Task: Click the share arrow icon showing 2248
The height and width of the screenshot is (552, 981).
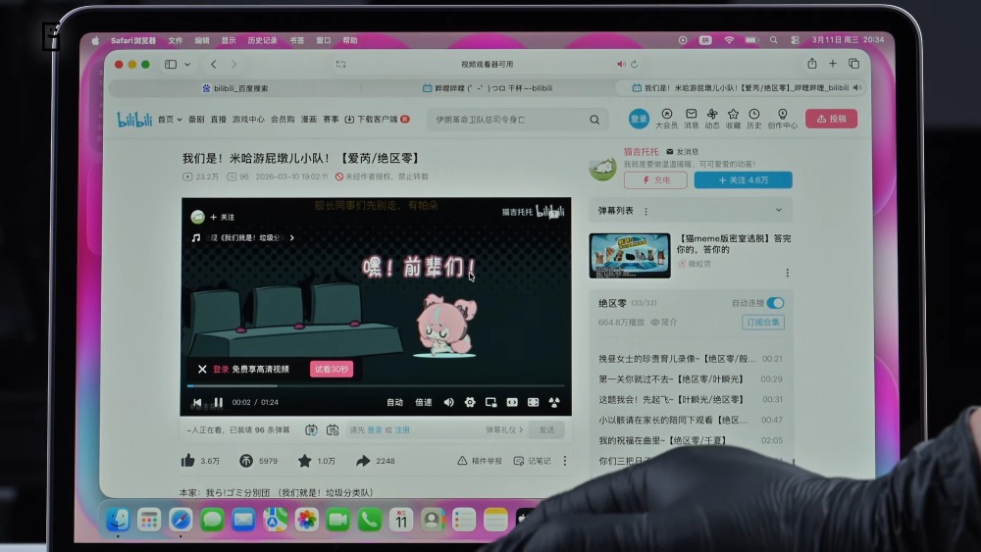Action: point(363,461)
